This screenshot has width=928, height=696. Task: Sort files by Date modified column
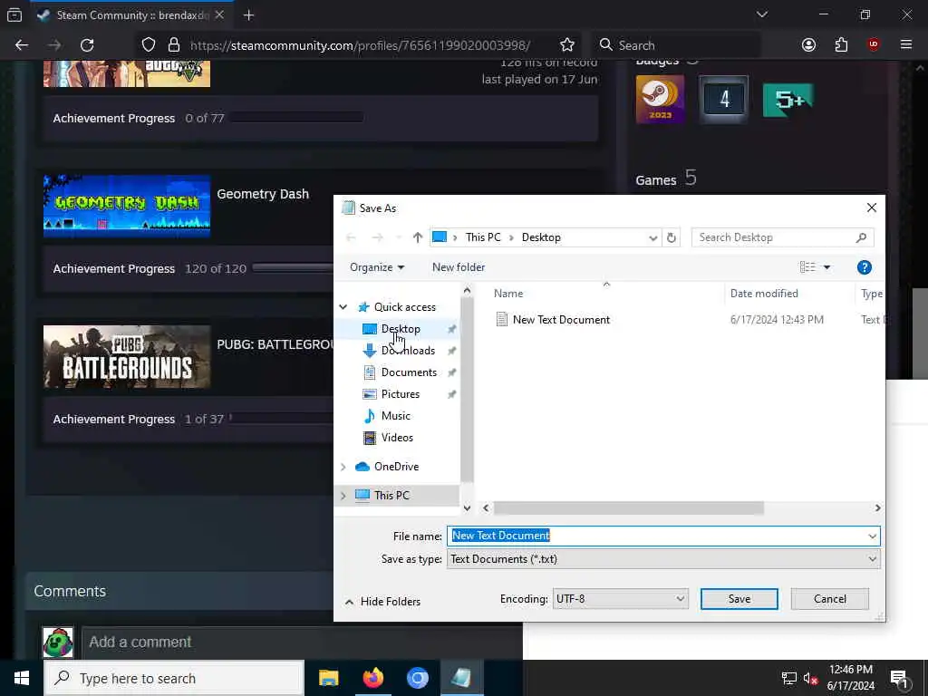pyautogui.click(x=763, y=294)
